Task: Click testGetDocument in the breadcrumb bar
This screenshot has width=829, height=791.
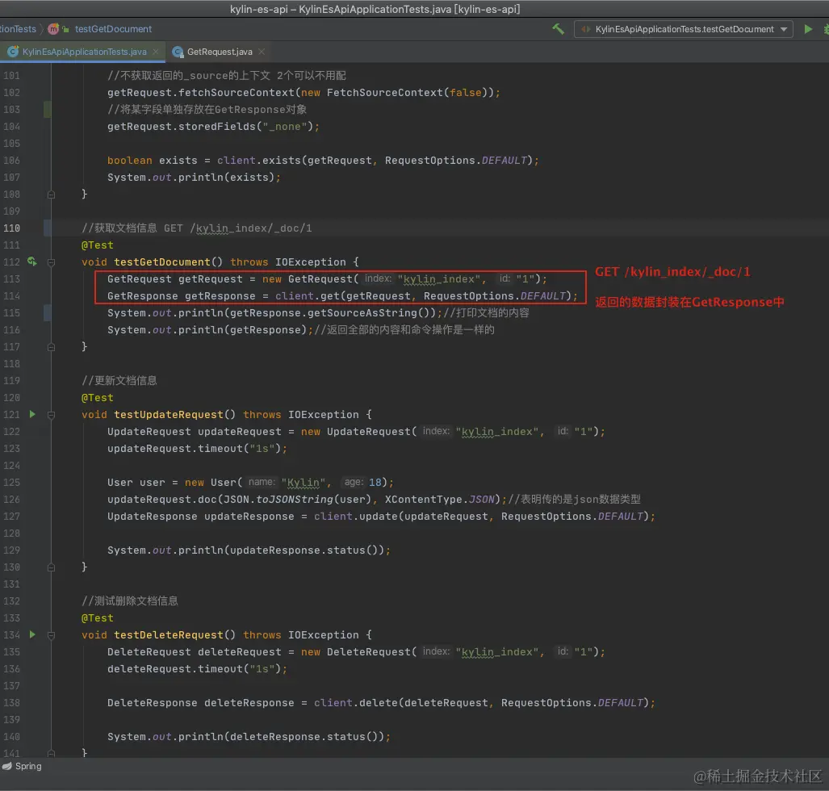Action: coord(113,29)
